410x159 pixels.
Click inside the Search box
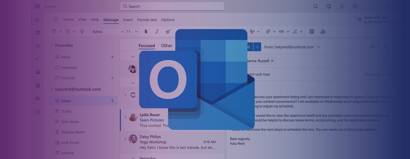click(x=172, y=6)
